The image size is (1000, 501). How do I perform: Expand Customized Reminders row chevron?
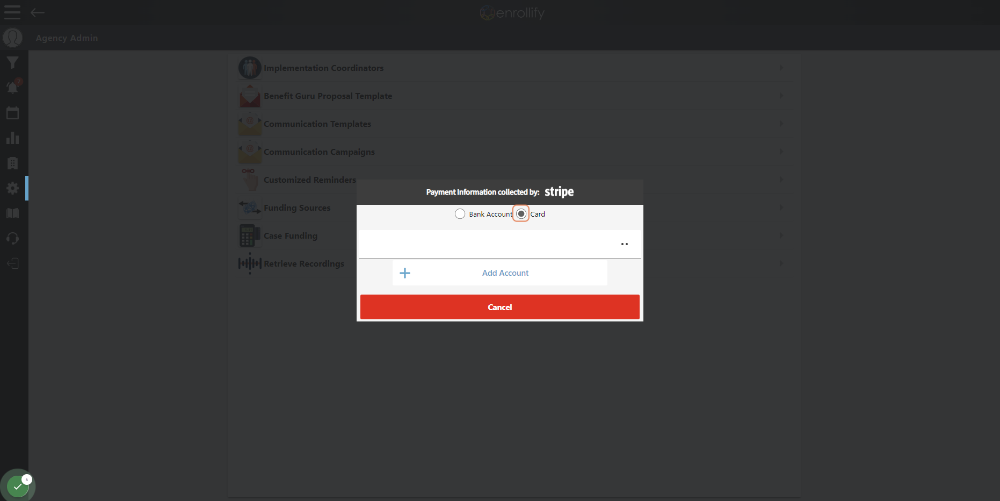781,180
